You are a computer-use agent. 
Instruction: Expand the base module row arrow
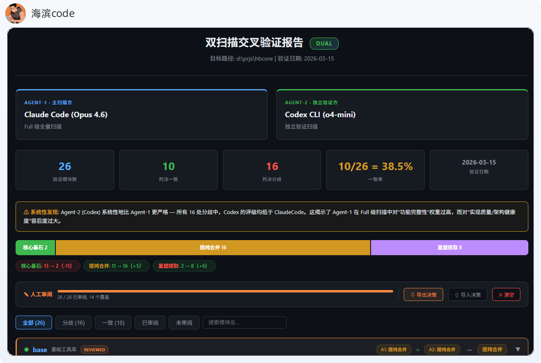click(x=517, y=349)
